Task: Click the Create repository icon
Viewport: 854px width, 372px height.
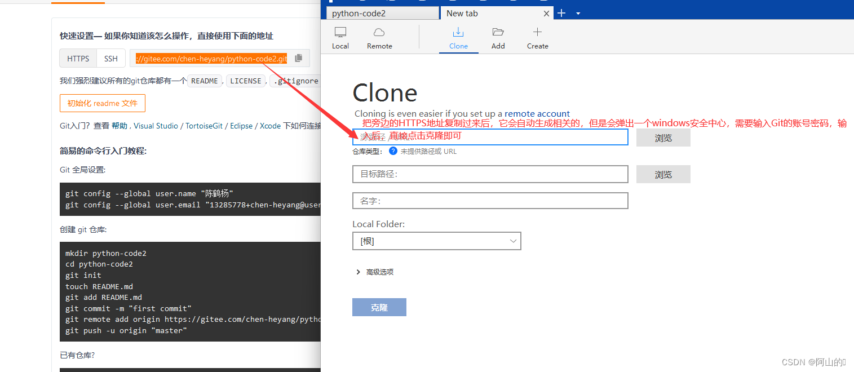Action: [x=537, y=37]
